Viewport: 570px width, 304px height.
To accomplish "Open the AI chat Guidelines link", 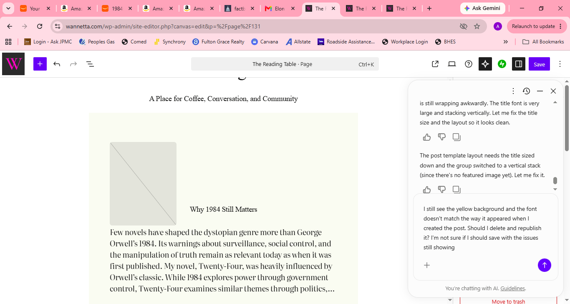I will pyautogui.click(x=513, y=288).
